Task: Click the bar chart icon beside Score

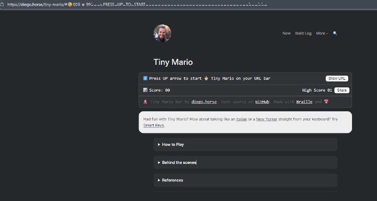Action: coord(145,90)
